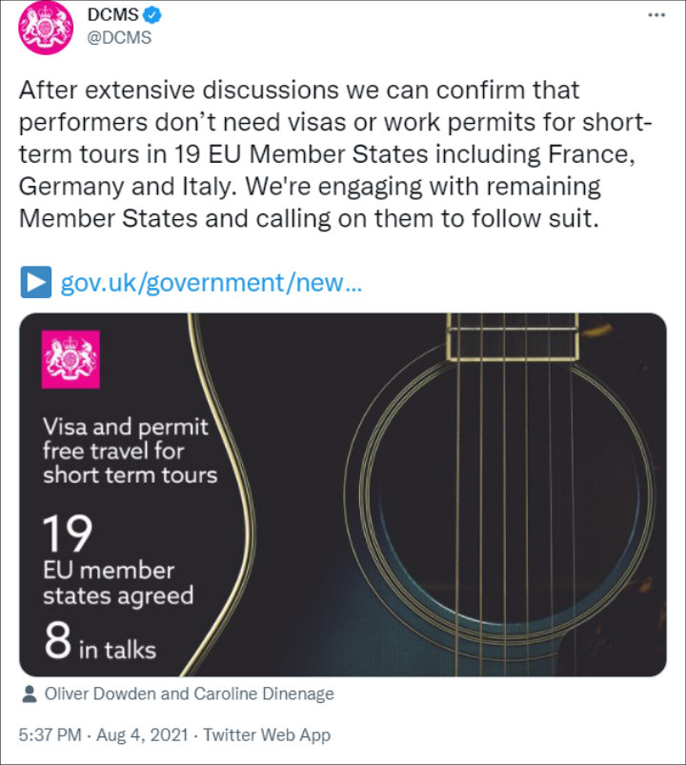Image resolution: width=686 pixels, height=765 pixels.
Task: Open the guitar image attachment
Action: pos(342,494)
